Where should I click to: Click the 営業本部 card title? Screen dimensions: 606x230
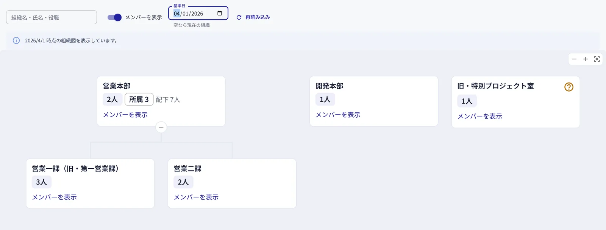coord(117,86)
